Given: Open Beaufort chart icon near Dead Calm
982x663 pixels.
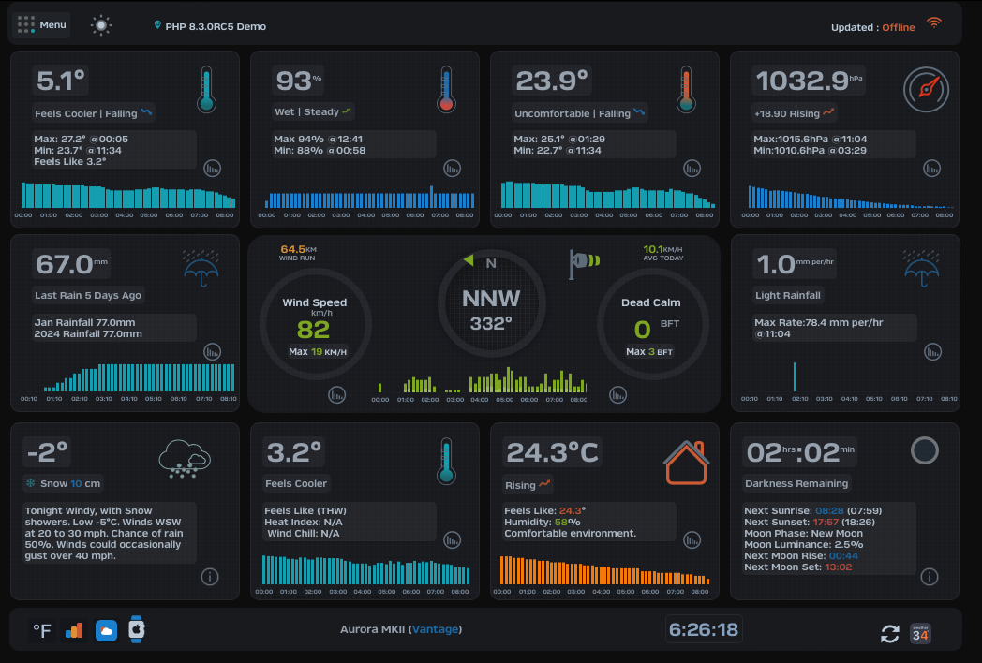Looking at the screenshot, I should [x=618, y=395].
